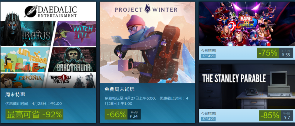Click the ¥ 55 discounted price
Screen dimensions: 295x126
(286, 55)
